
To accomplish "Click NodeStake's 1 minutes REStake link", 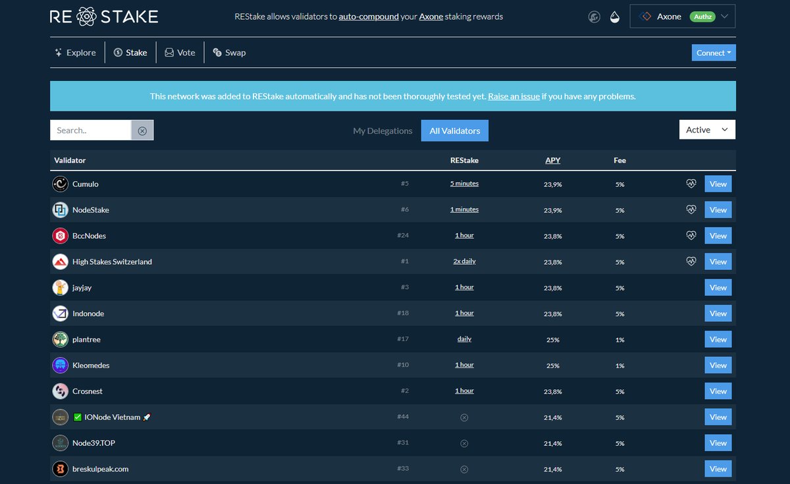I will click(x=464, y=209).
